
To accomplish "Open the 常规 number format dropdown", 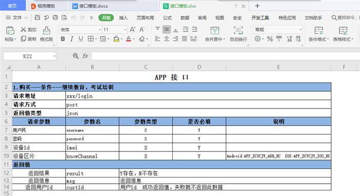I will [301, 30].
